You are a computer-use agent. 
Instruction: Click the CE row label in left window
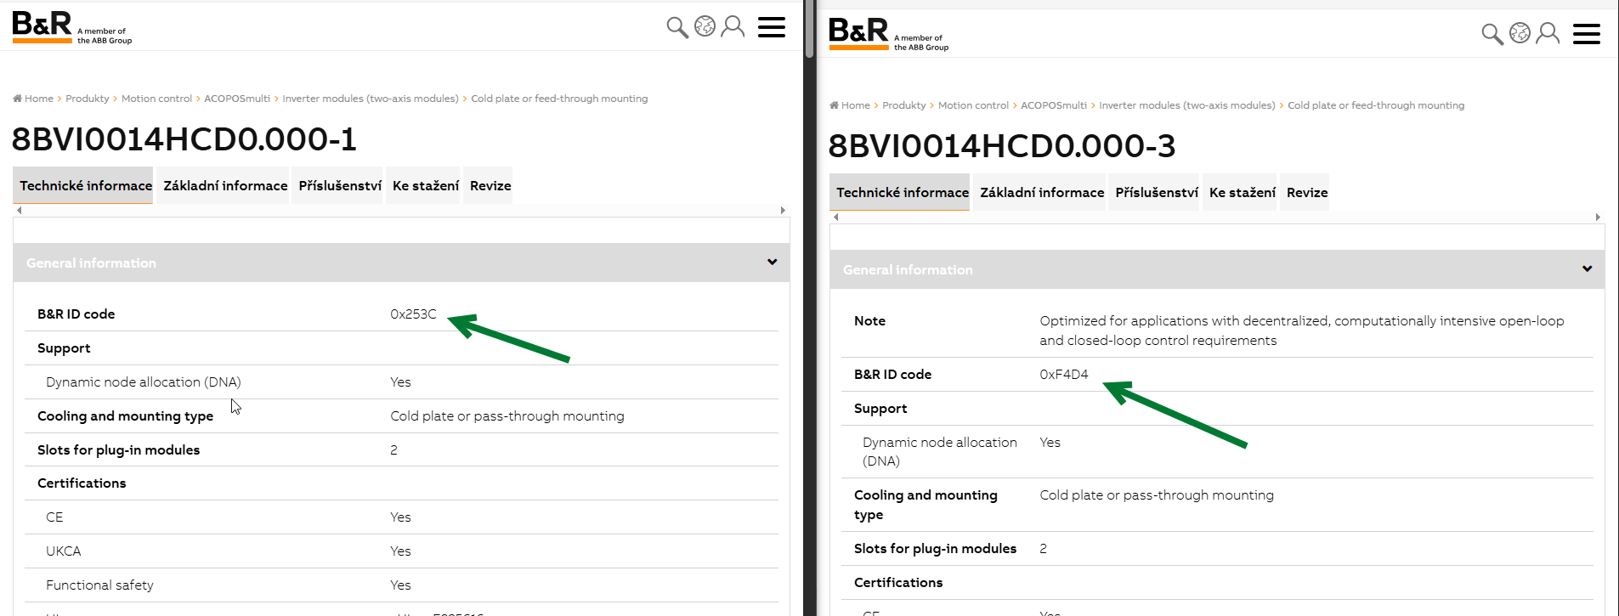[54, 517]
